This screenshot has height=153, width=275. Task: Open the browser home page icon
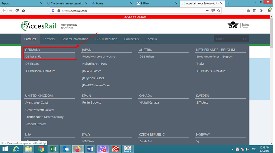coord(23,11)
